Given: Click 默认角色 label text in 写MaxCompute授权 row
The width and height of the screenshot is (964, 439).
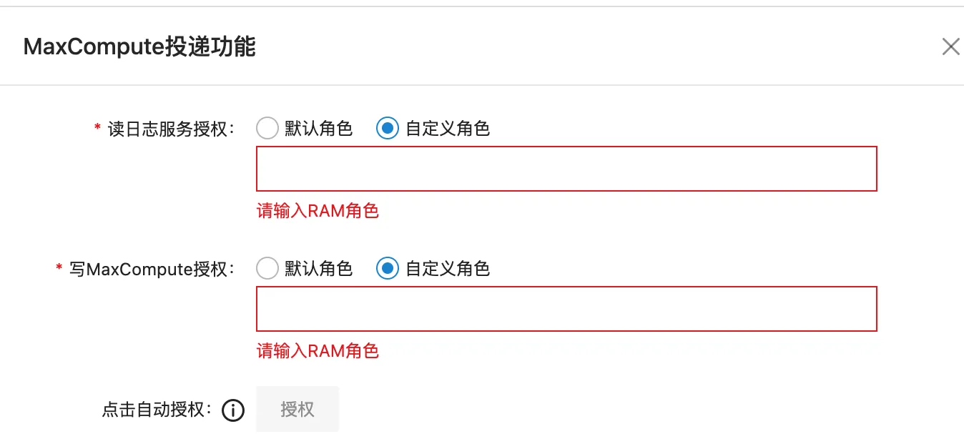Looking at the screenshot, I should pos(318,269).
